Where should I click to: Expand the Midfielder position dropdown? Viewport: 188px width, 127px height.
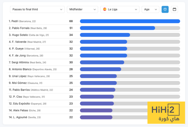tap(82, 9)
